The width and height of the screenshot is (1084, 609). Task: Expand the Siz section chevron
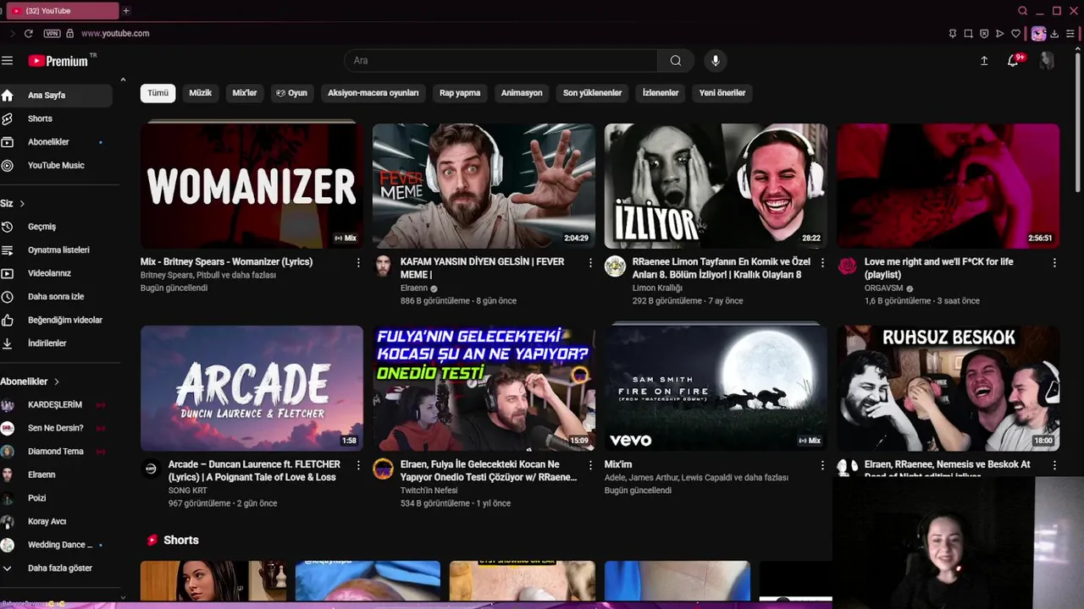pos(22,204)
